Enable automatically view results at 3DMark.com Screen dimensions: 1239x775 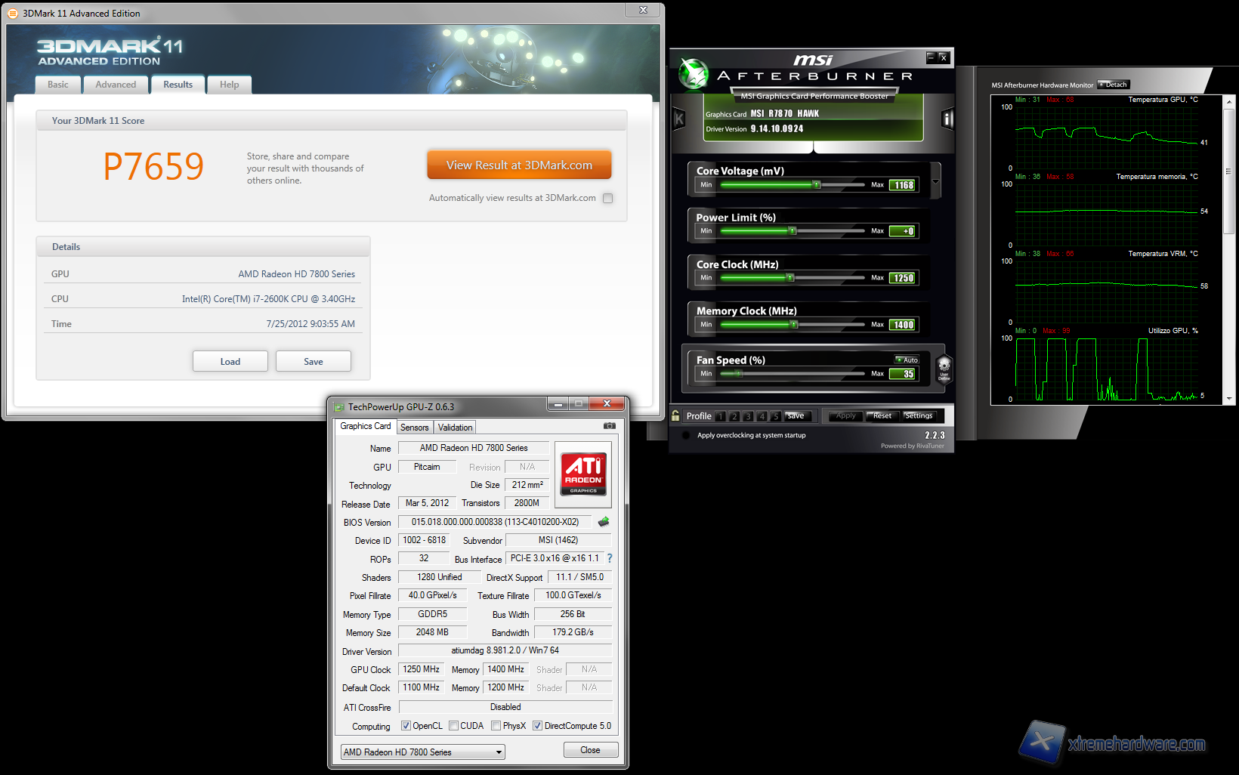(608, 198)
